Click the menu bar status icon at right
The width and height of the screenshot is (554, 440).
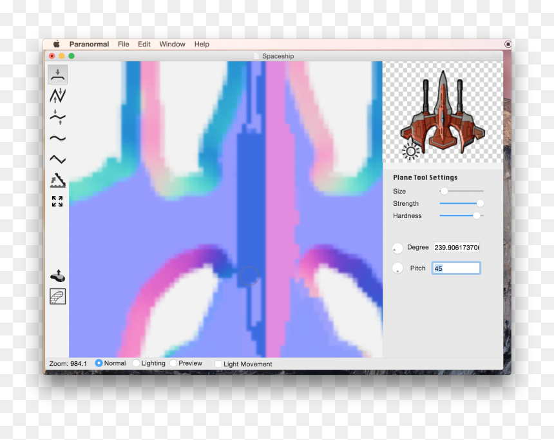[x=508, y=45]
